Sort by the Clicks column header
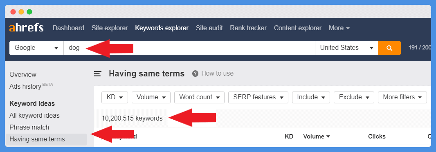Screen dimensions: 436x152 point(377,136)
